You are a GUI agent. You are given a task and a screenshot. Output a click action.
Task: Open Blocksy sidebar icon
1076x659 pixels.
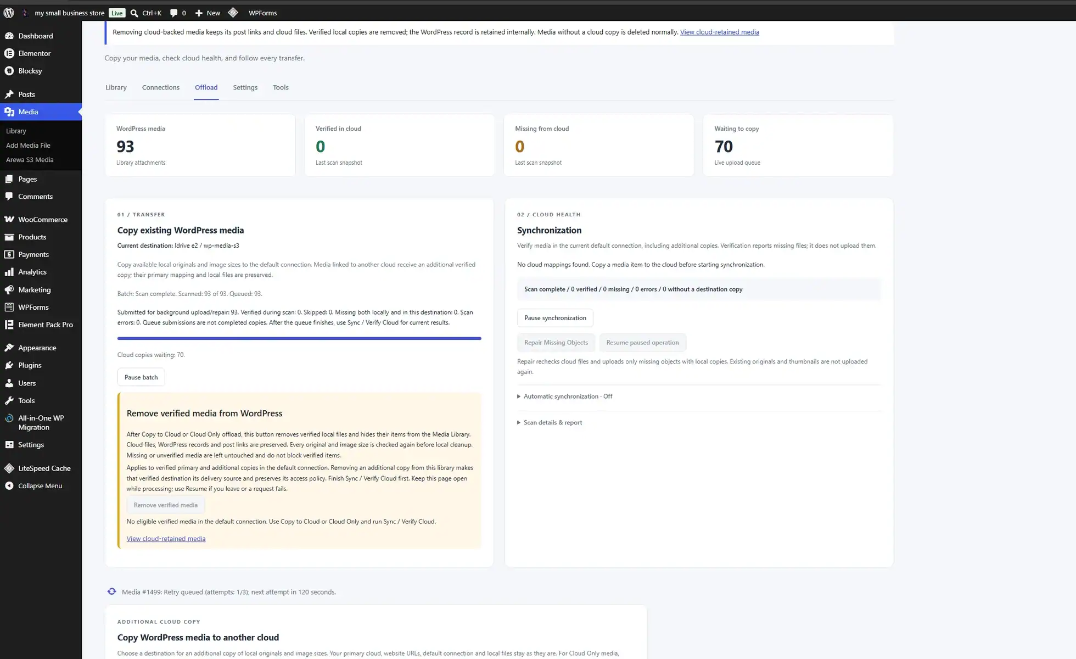(9, 71)
